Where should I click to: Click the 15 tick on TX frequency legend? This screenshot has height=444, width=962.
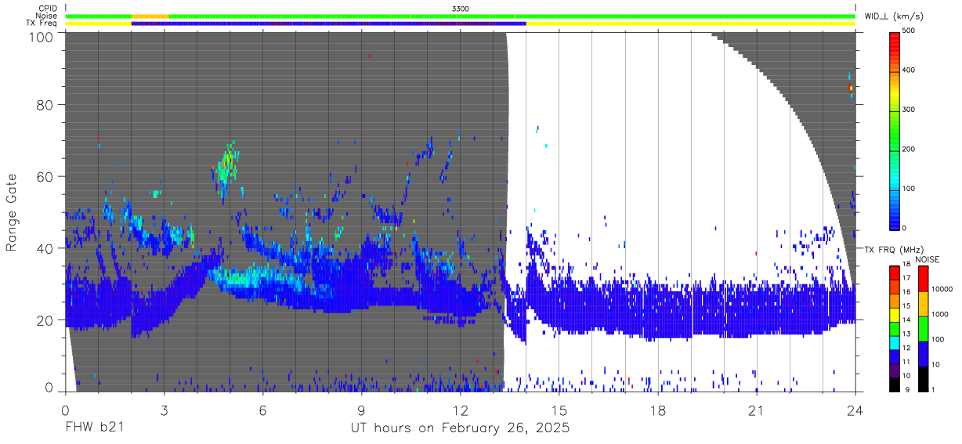[906, 307]
